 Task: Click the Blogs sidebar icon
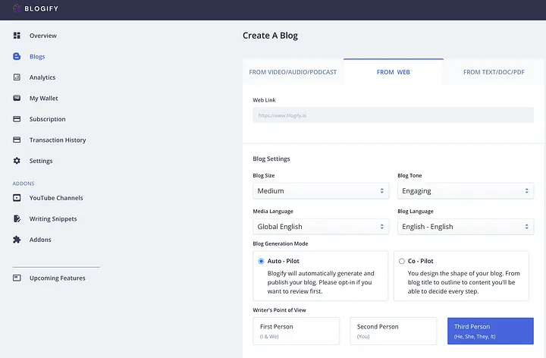point(17,56)
